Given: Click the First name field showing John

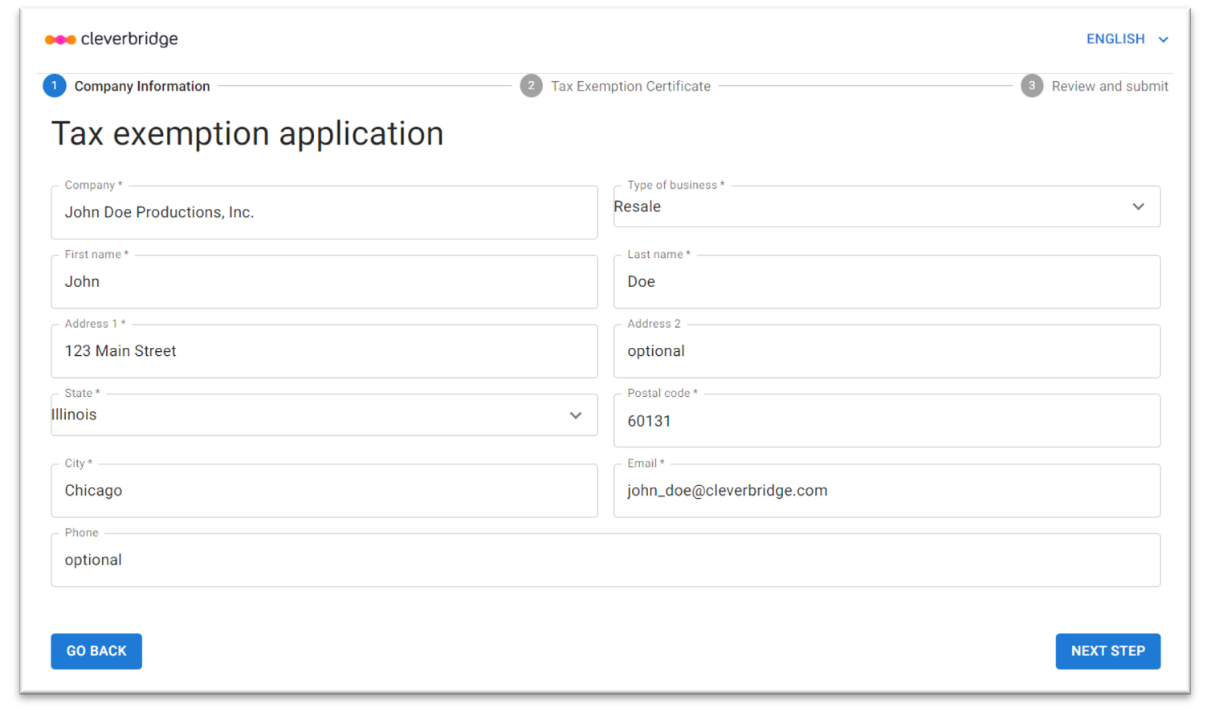Looking at the screenshot, I should 324,281.
